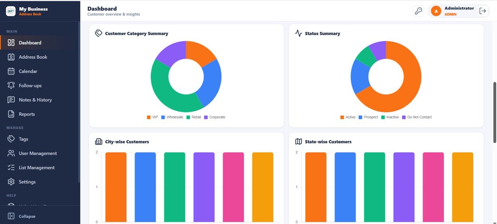Click the green bar in State-wise Customers
The width and height of the screenshot is (497, 224).
[x=375, y=187]
